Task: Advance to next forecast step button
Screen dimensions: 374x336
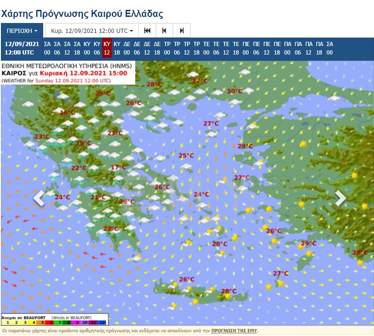Action: pyautogui.click(x=182, y=31)
